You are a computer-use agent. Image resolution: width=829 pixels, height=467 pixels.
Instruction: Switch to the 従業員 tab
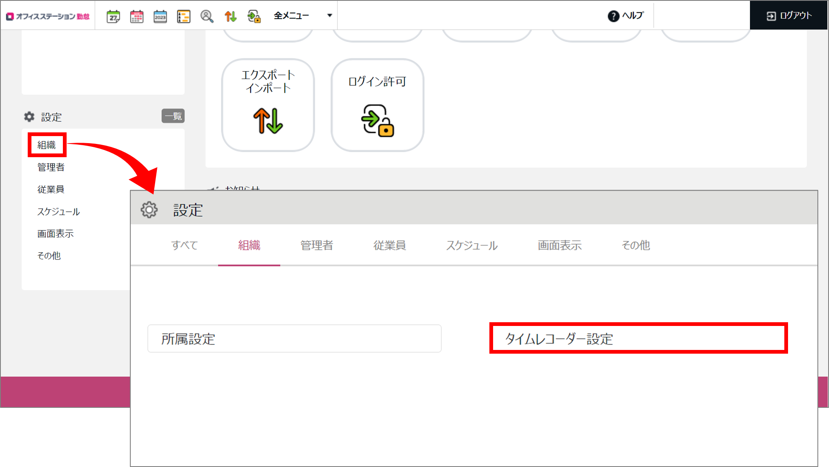[x=389, y=245]
